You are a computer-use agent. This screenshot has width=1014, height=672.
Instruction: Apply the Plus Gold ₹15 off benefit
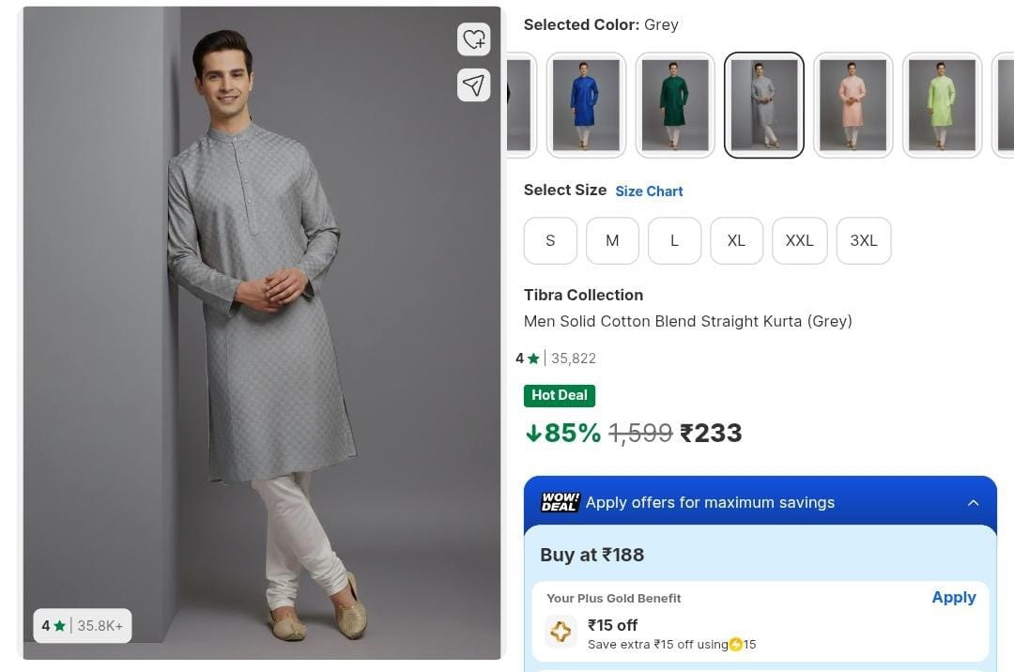coord(953,598)
